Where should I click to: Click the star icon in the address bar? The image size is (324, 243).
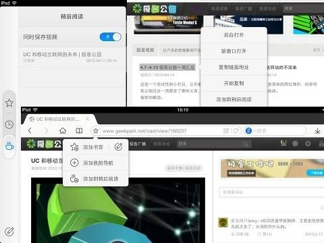96,131
